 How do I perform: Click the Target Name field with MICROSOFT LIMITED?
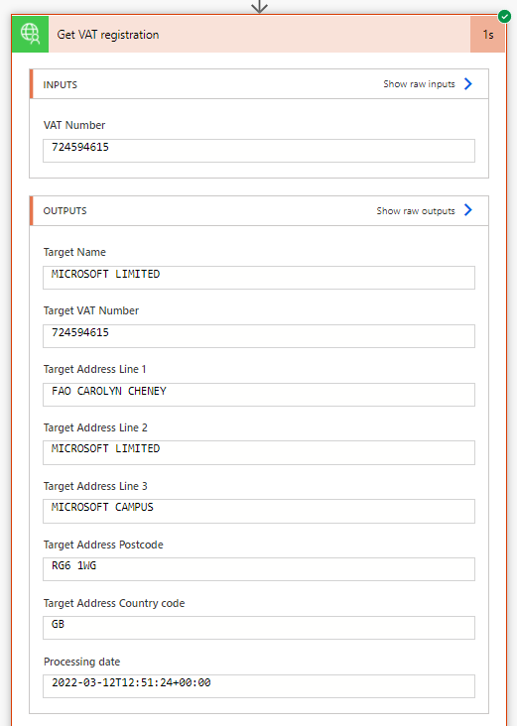259,278
